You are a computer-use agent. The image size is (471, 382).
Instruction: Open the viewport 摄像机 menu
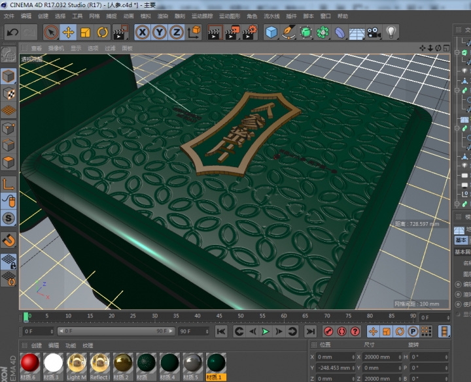(x=56, y=48)
